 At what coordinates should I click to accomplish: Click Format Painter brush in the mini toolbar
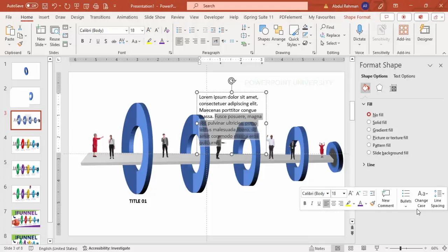pos(372,203)
